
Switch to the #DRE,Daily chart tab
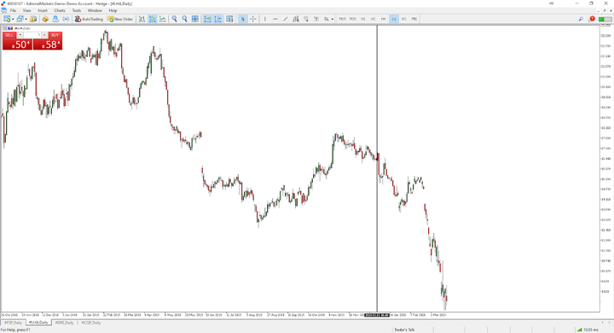pos(64,323)
